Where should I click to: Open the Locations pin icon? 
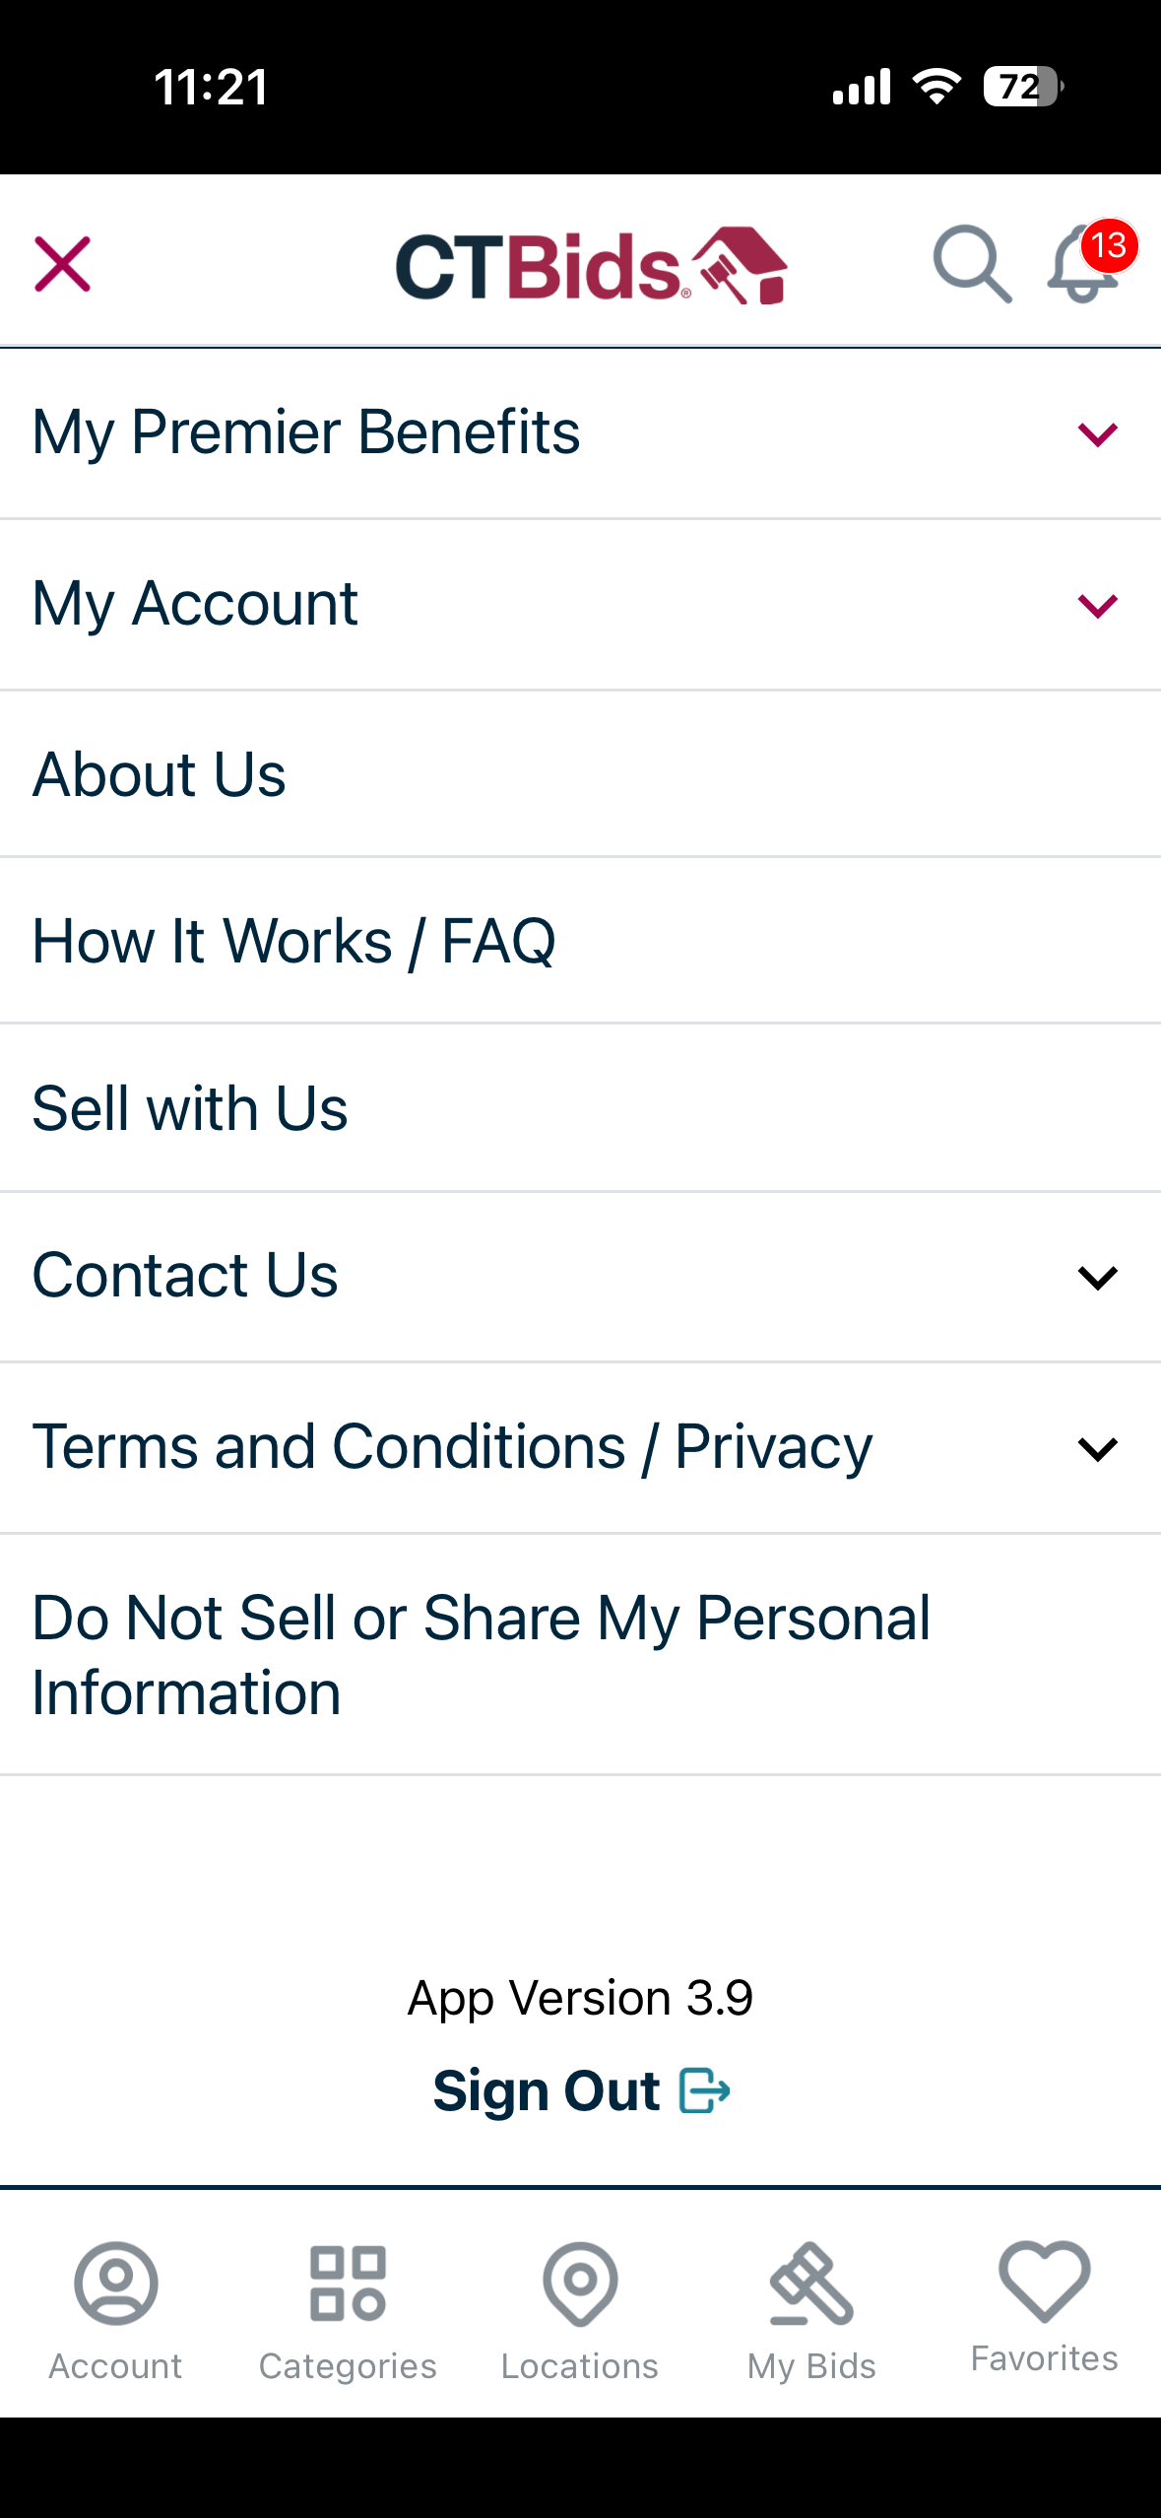pos(580,2284)
